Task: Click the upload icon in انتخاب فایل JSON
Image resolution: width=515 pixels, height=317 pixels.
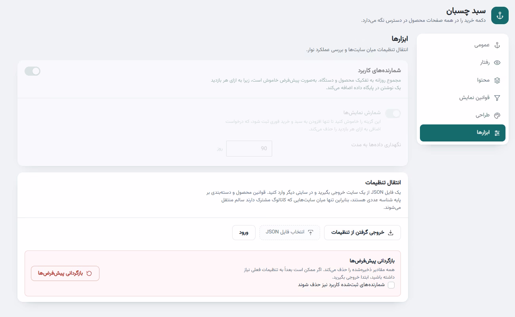Action: 311,233
